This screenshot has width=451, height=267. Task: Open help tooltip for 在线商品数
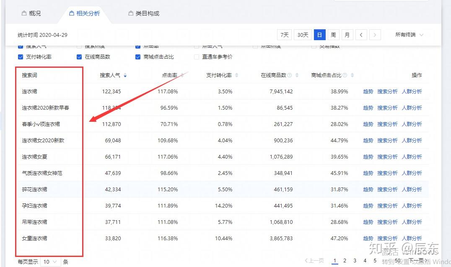click(290, 75)
